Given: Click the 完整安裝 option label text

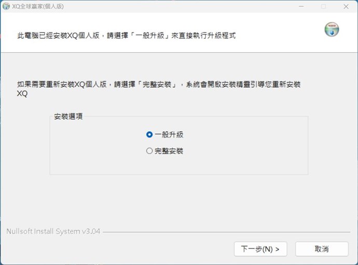Looking at the screenshot, I should pos(169,151).
